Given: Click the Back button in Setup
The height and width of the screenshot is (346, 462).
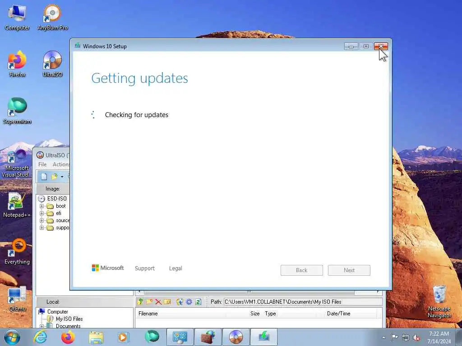Looking at the screenshot, I should click(302, 270).
